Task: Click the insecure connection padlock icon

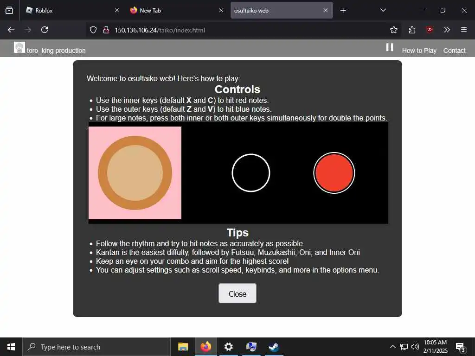Action: (106, 30)
